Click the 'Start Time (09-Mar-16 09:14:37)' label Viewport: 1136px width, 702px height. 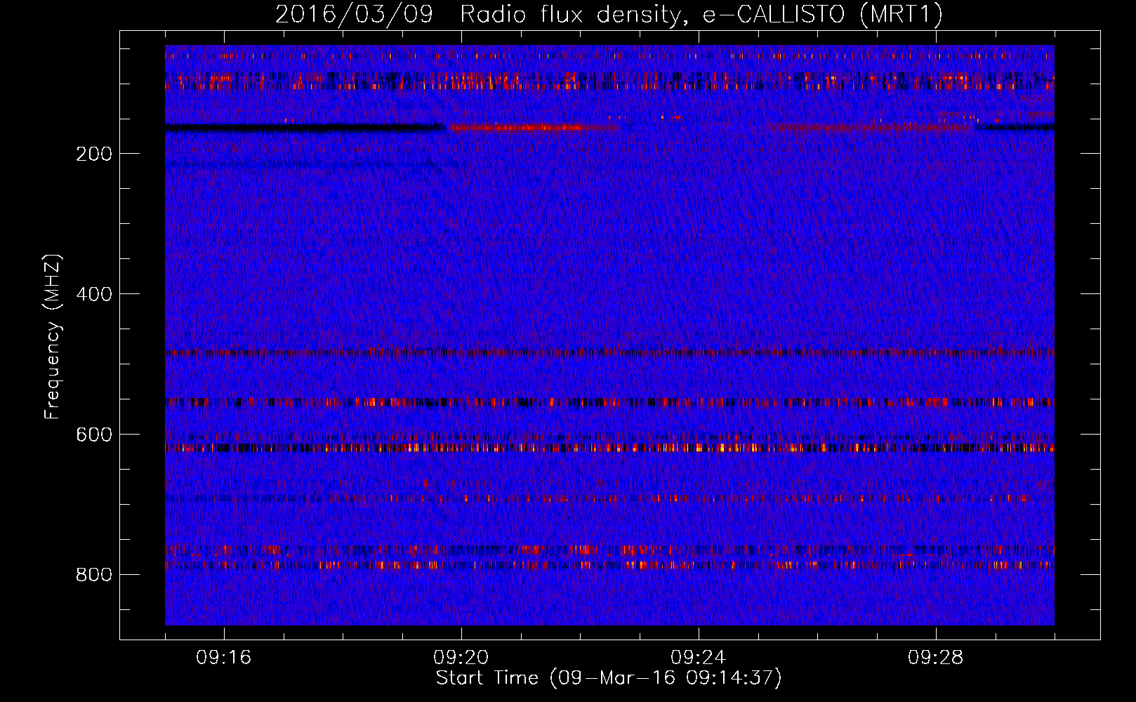[x=609, y=678]
